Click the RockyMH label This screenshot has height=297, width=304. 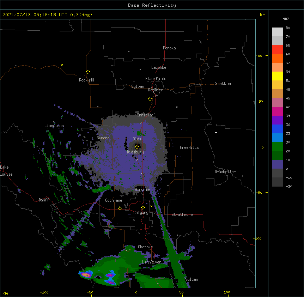click(x=86, y=80)
